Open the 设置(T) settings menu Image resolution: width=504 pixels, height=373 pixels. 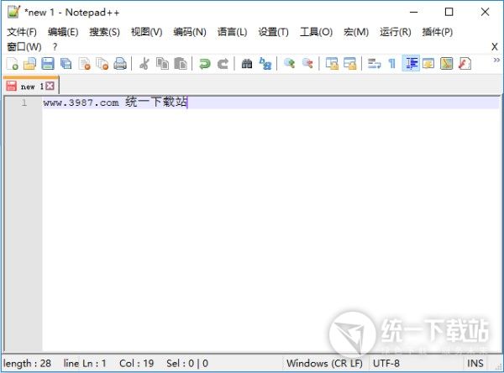273,32
